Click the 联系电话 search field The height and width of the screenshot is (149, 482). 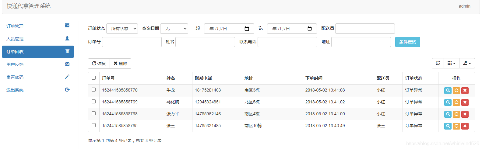point(287,42)
